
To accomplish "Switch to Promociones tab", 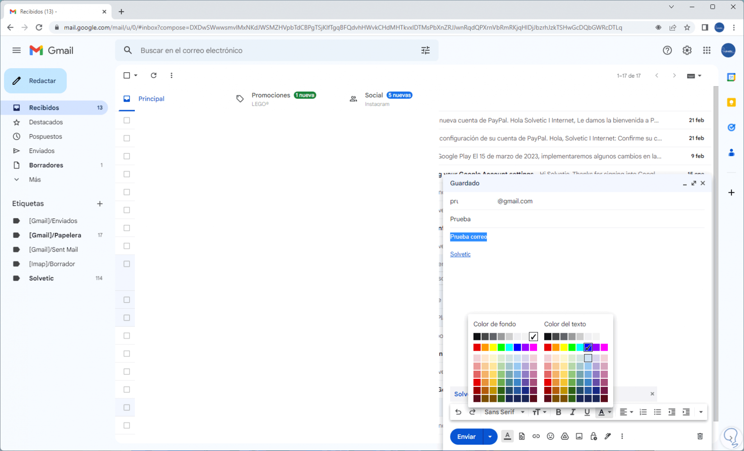I will (x=284, y=98).
